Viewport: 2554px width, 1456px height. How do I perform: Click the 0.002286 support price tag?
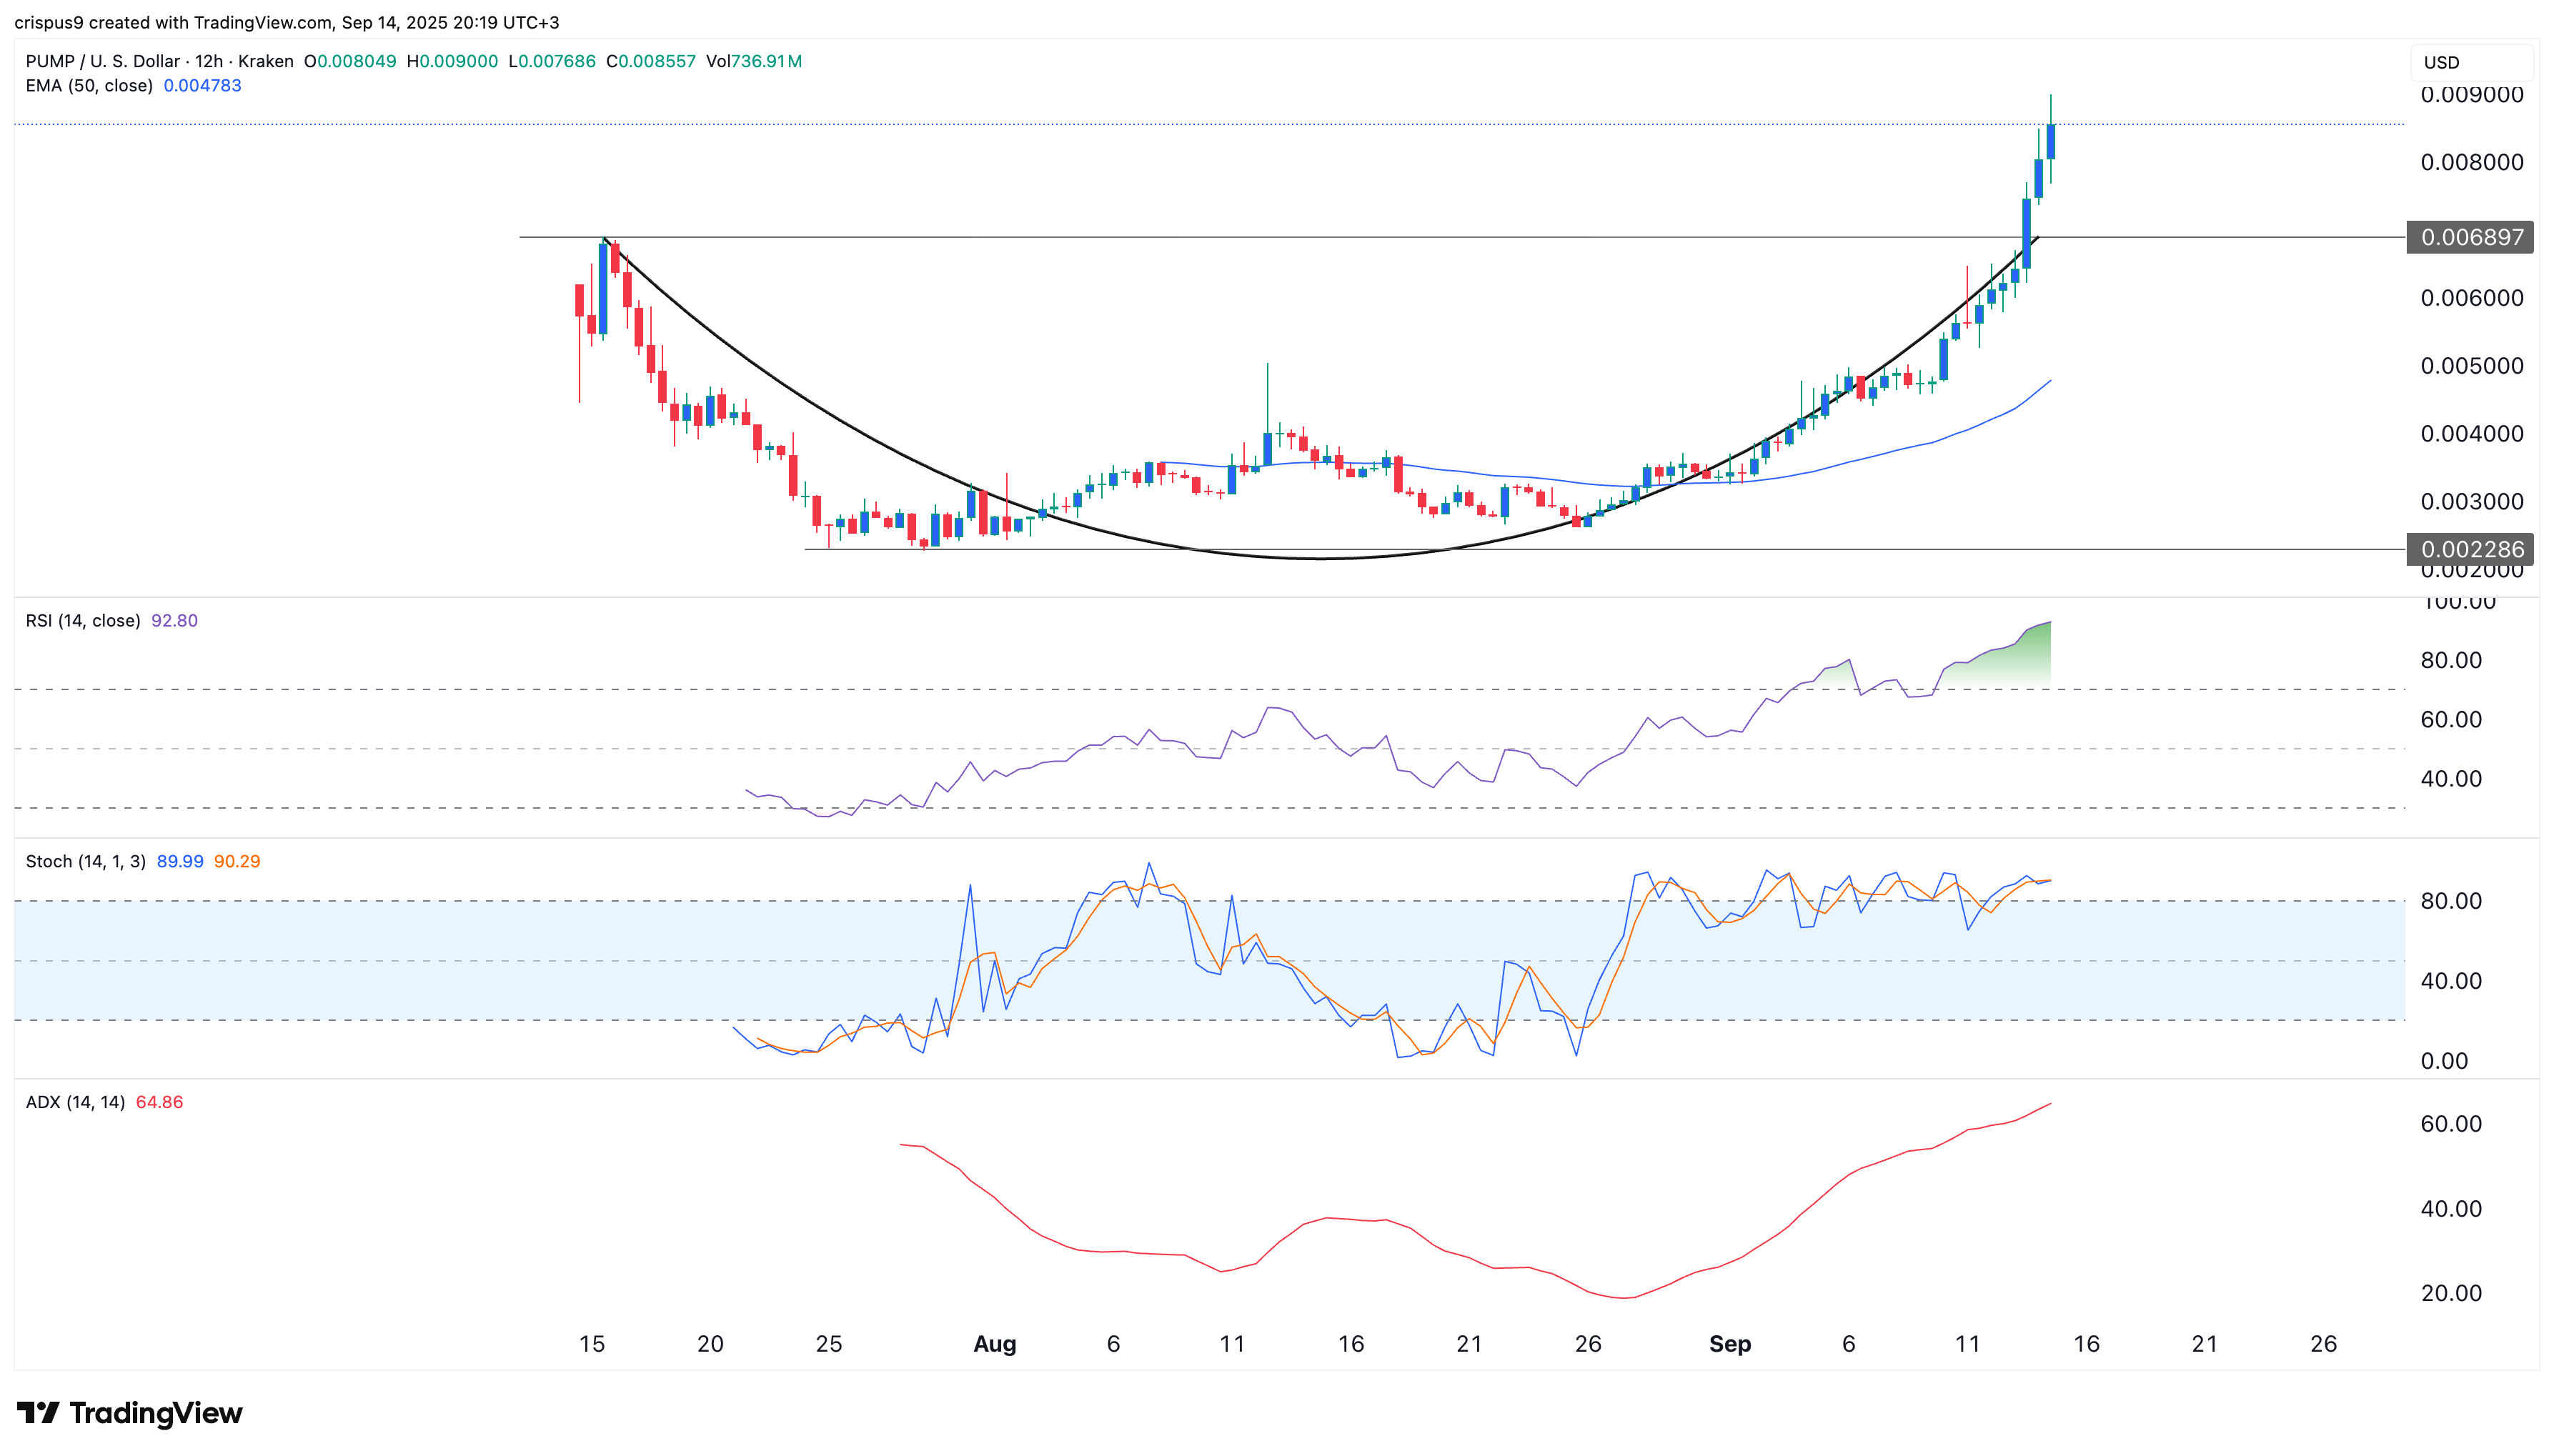pos(2470,550)
